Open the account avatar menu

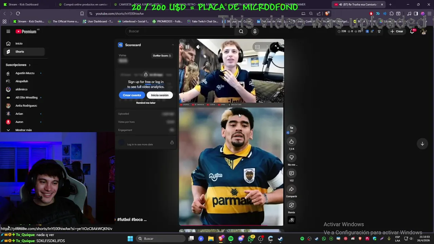[x=423, y=32]
